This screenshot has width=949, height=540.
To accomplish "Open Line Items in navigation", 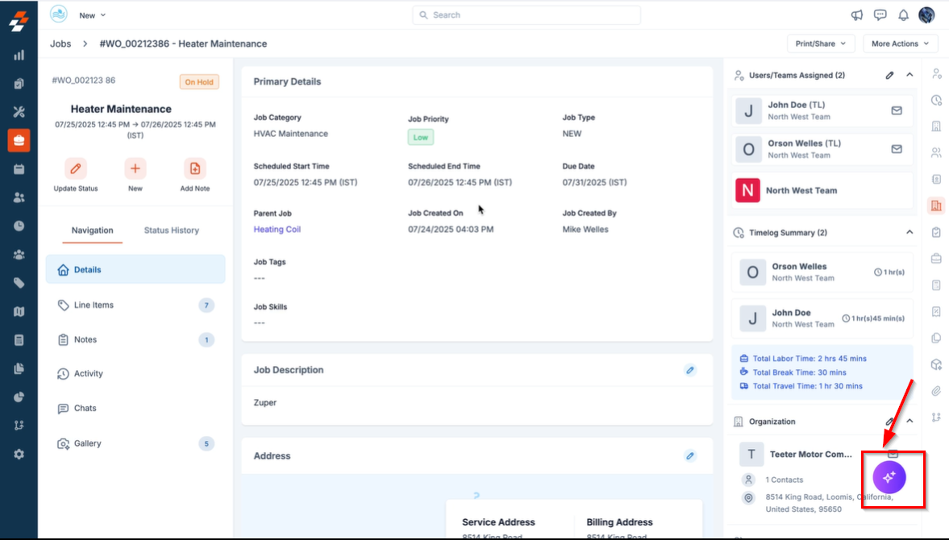I will pyautogui.click(x=135, y=305).
